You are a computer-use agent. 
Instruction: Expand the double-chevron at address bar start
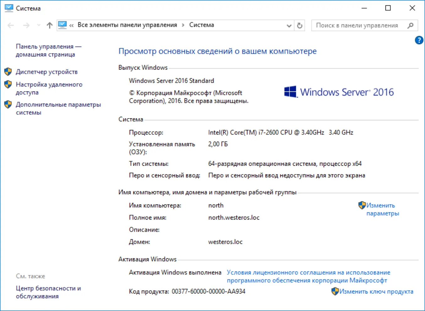point(72,25)
